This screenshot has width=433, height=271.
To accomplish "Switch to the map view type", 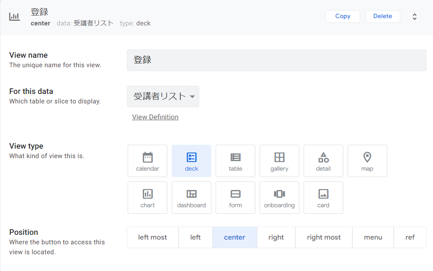I will click(367, 161).
